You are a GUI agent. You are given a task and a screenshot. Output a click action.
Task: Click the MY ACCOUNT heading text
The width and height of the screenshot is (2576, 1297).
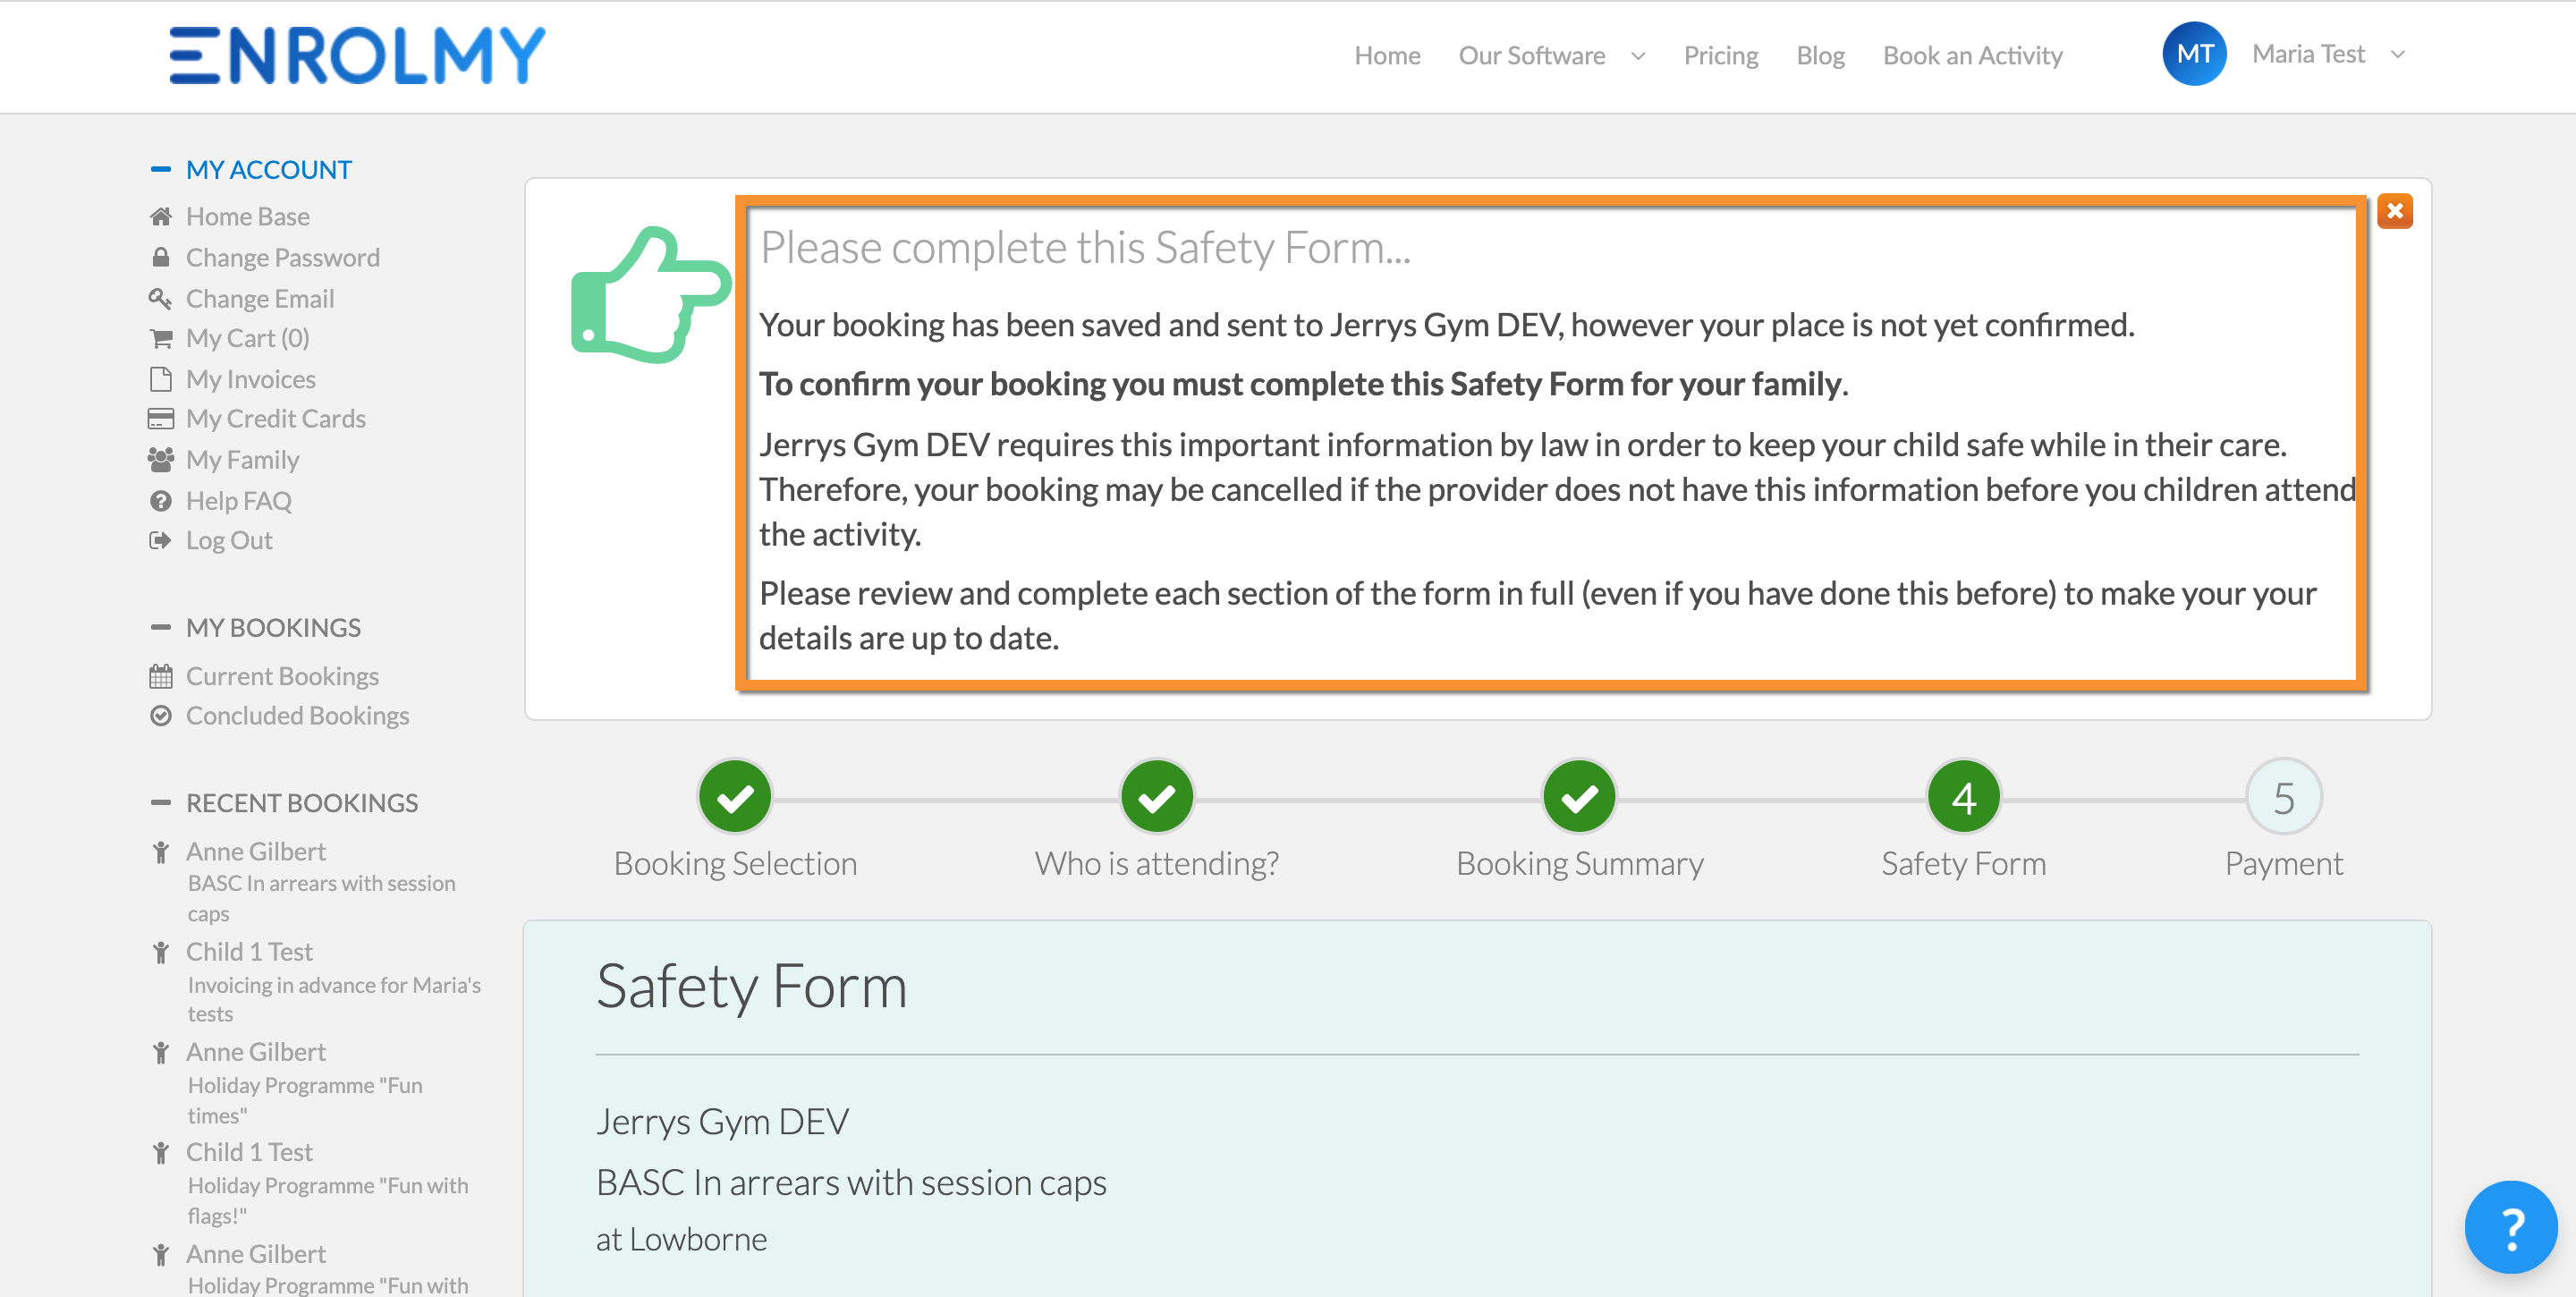269,169
